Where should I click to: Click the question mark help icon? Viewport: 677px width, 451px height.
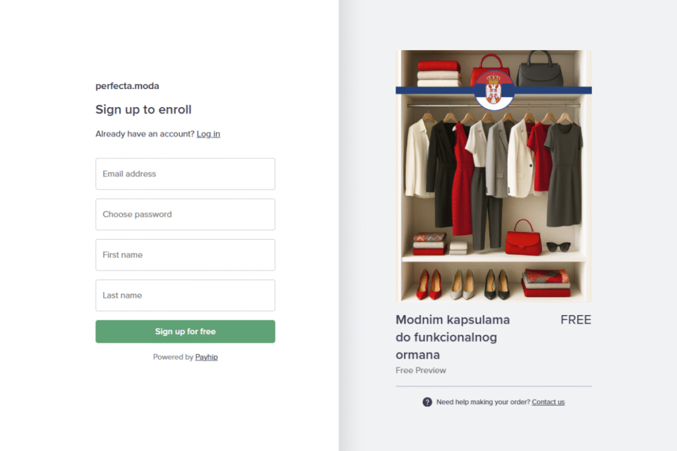tap(427, 402)
